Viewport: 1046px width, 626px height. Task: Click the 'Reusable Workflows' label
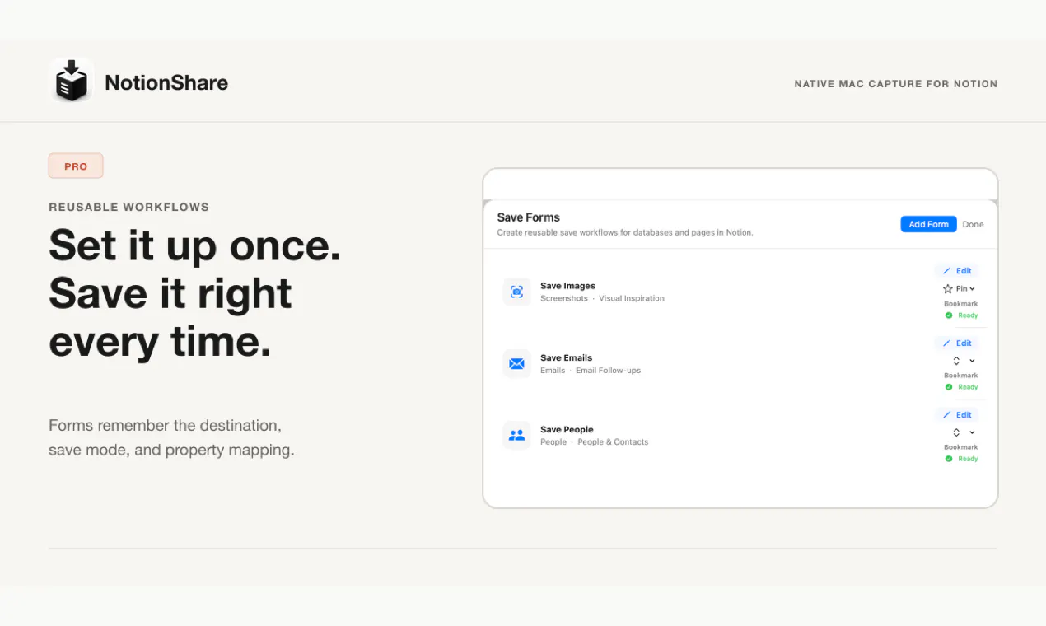coord(128,207)
